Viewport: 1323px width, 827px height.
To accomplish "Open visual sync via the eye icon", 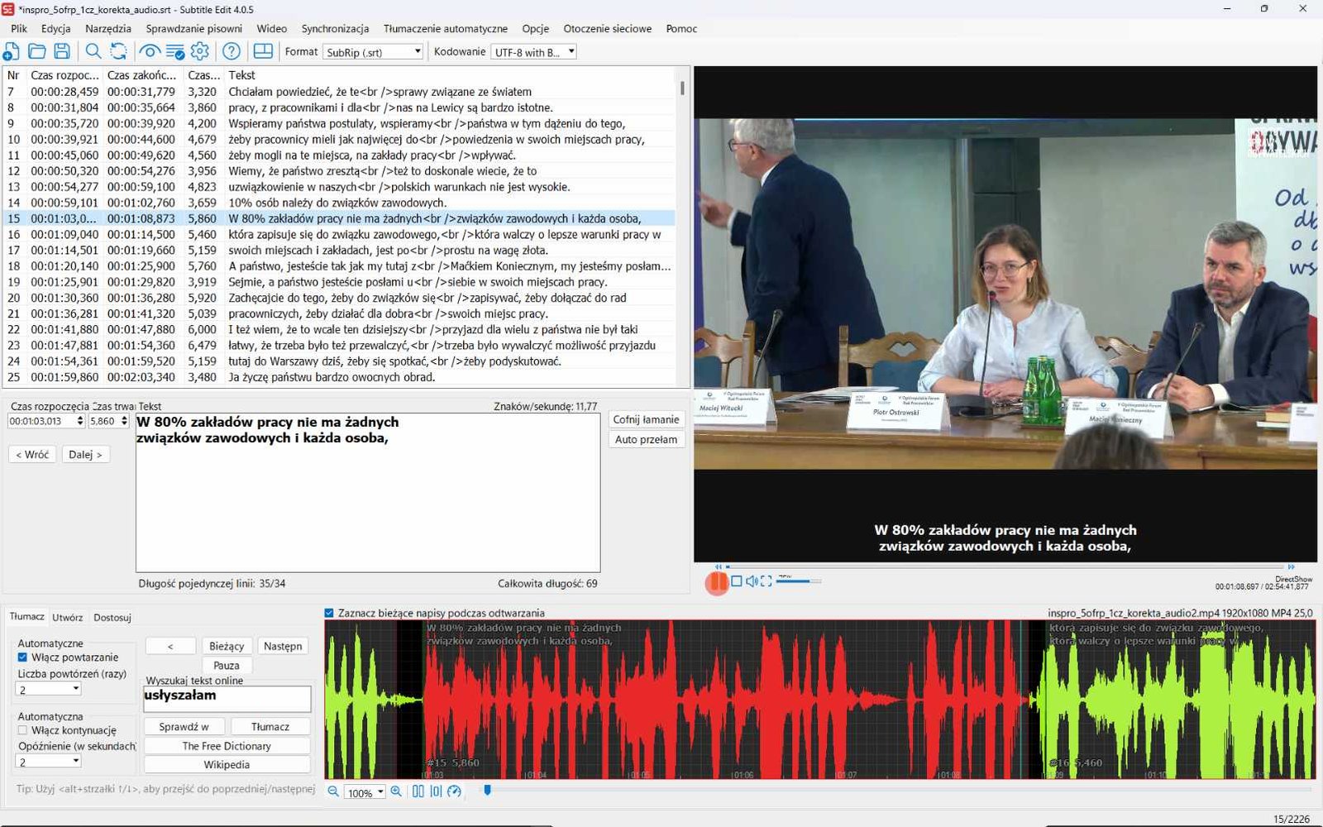I will point(150,52).
